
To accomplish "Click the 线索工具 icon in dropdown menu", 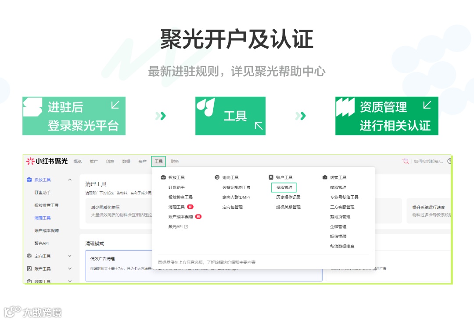I will tap(325, 177).
